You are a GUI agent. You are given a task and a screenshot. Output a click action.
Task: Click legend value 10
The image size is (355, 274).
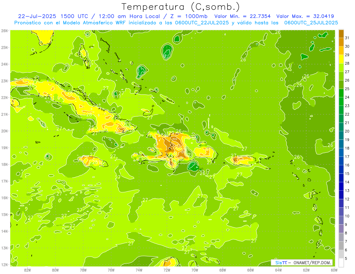[x=347, y=216]
